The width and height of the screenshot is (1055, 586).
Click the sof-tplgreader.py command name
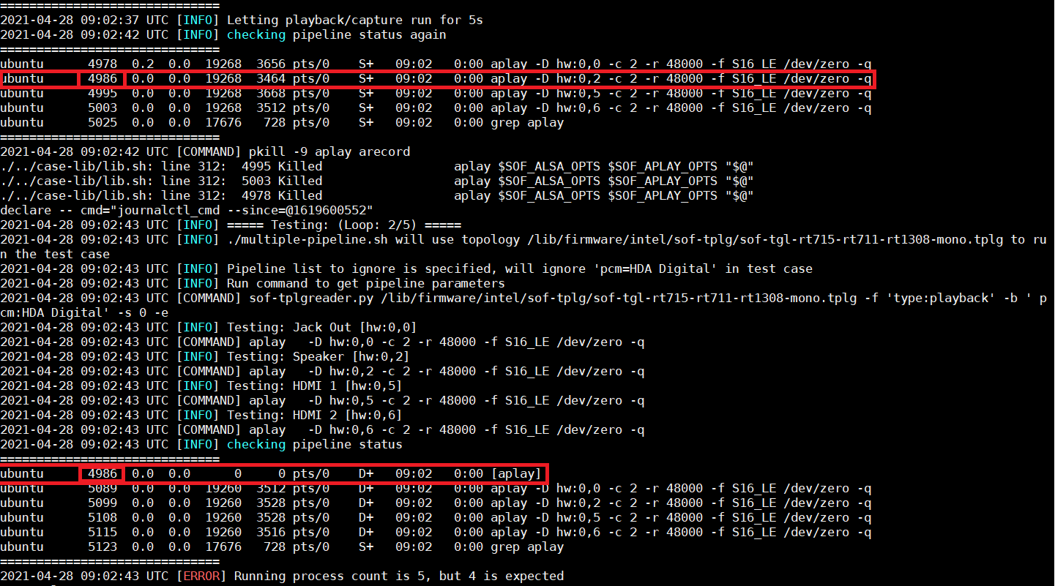[311, 298]
